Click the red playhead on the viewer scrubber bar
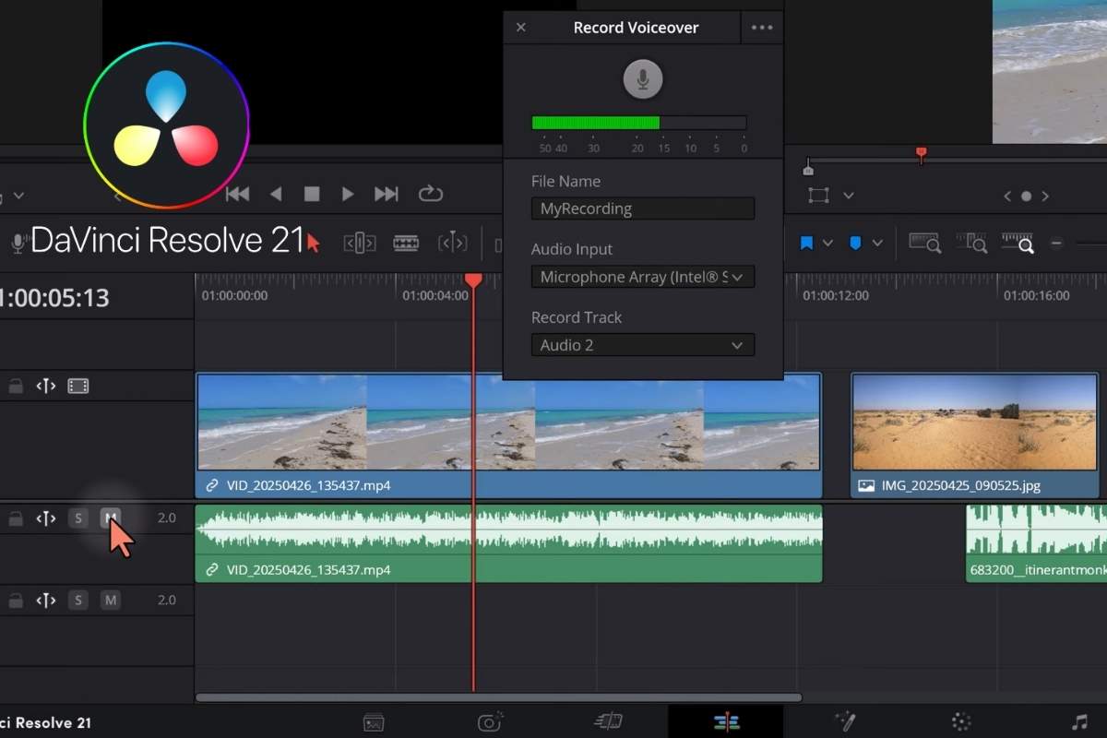1107x738 pixels. [921, 154]
